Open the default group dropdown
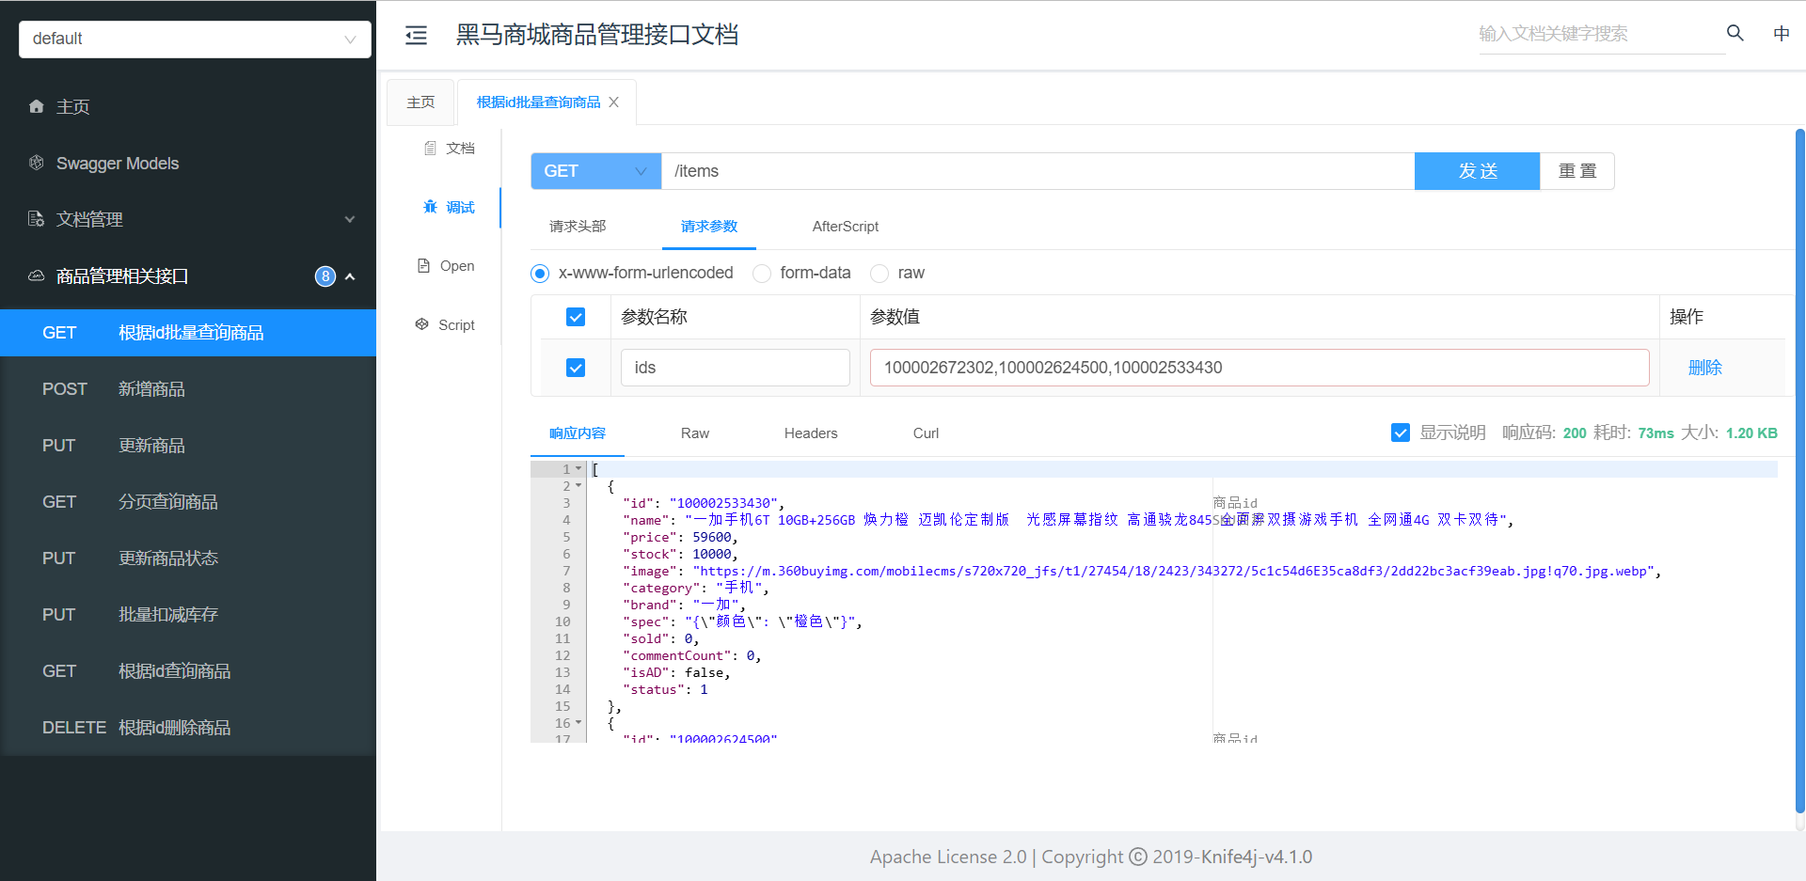This screenshot has width=1806, height=881. (195, 39)
